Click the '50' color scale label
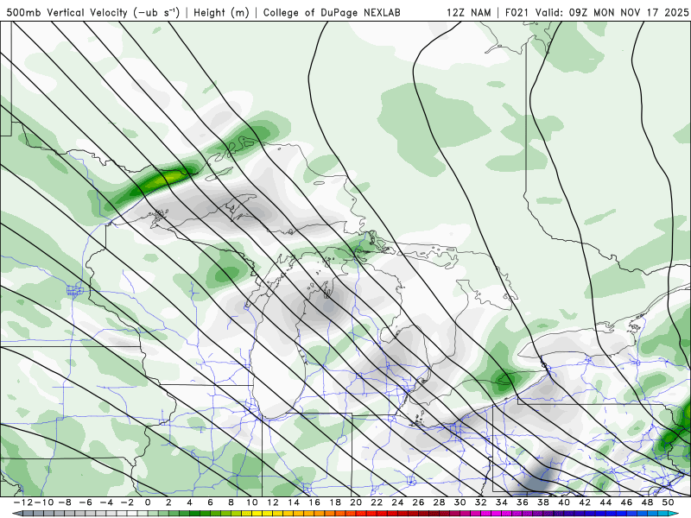Screen dimensions: 691x518 coord(668,502)
